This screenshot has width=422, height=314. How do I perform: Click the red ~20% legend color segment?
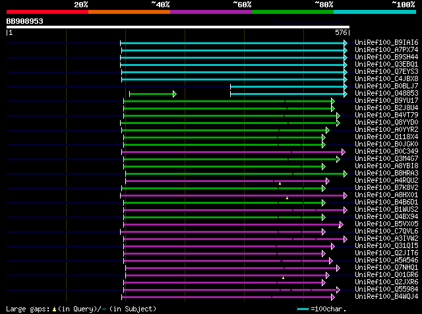47,12
